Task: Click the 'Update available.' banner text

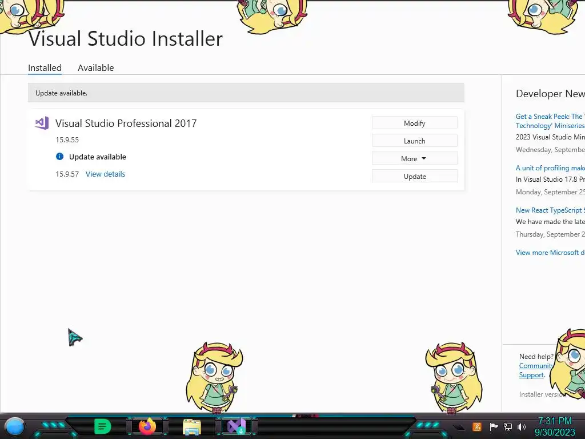Action: coord(61,93)
